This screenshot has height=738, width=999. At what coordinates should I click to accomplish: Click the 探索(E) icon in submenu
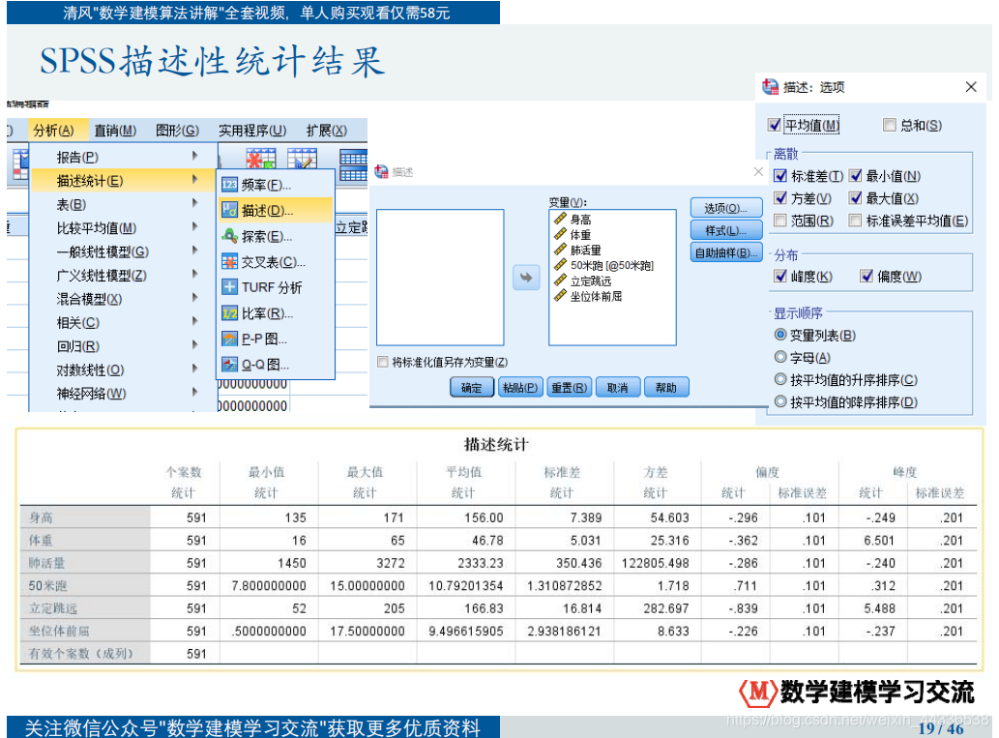pyautogui.click(x=229, y=236)
